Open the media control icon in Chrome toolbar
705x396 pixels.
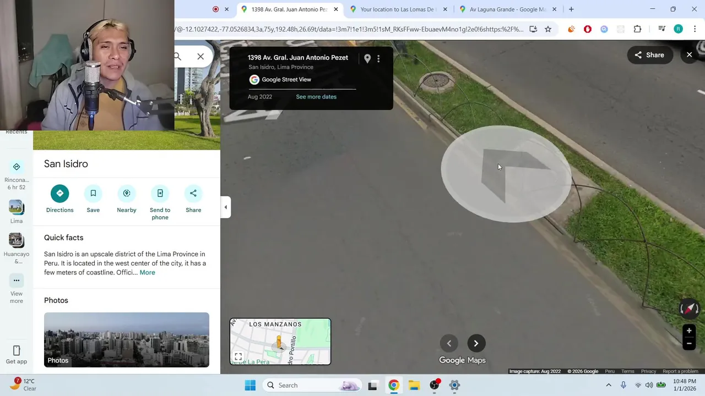tap(662, 29)
